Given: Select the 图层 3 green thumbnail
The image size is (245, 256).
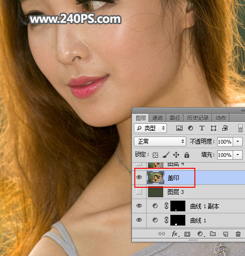Looking at the screenshot, I should pyautogui.click(x=156, y=192).
